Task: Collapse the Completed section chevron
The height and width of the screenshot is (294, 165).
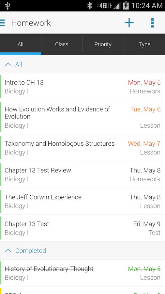Action: (x=8, y=251)
